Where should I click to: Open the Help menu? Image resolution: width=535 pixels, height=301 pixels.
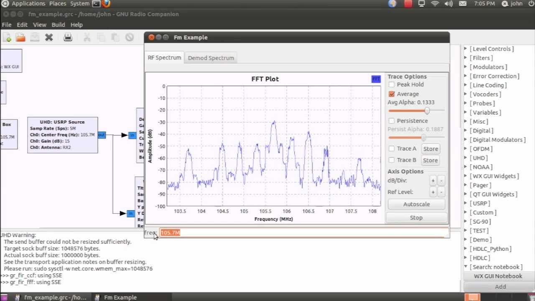(76, 25)
